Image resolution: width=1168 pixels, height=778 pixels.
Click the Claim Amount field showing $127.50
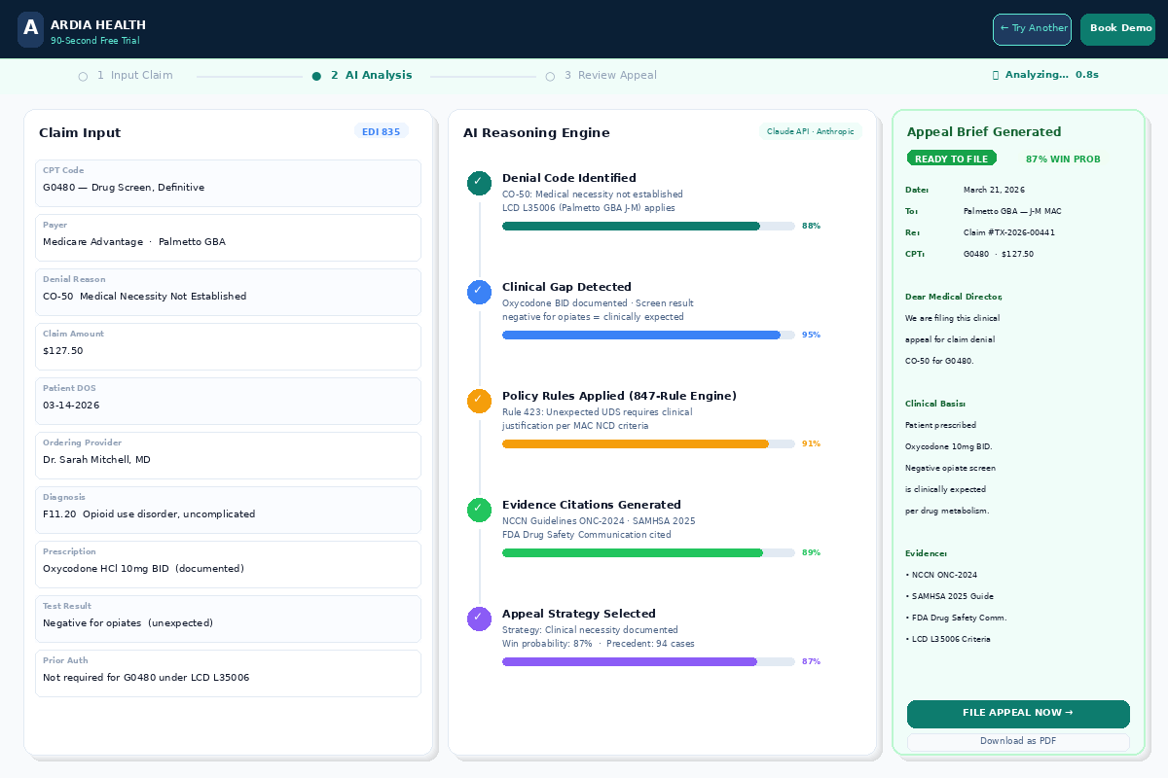click(228, 346)
